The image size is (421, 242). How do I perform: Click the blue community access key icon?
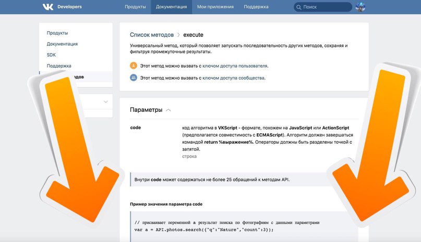(134, 78)
